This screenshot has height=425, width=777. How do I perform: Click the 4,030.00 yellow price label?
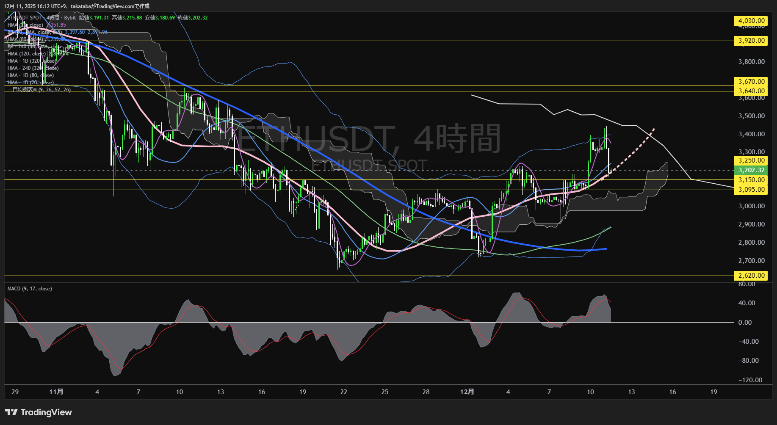pyautogui.click(x=751, y=21)
